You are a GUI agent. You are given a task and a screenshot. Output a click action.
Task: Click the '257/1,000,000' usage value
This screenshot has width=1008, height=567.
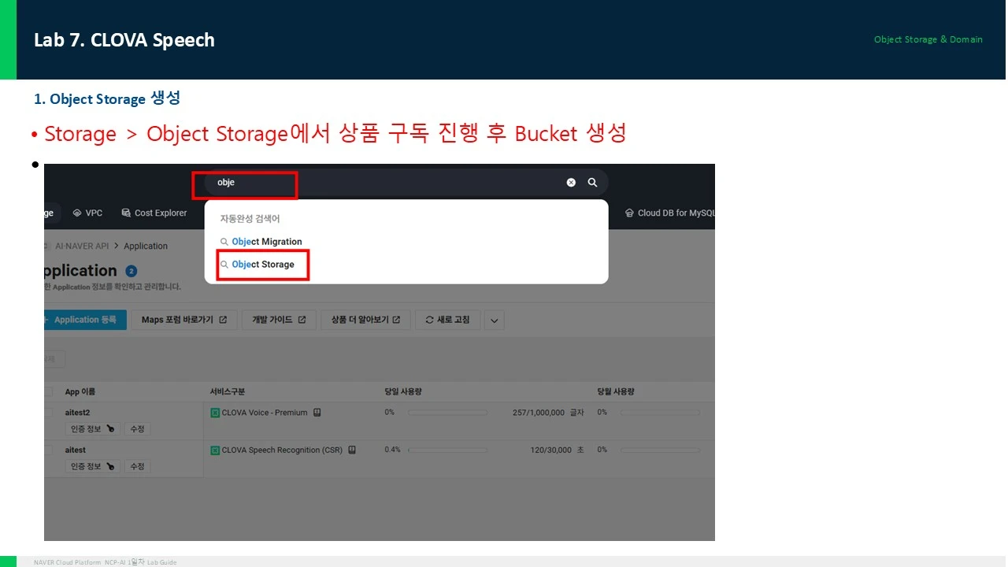tap(539, 413)
